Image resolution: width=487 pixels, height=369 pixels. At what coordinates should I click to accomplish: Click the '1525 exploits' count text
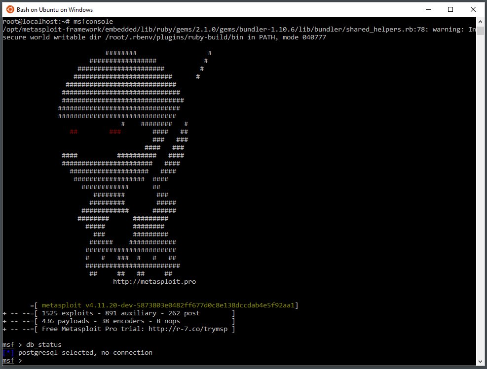(x=68, y=313)
